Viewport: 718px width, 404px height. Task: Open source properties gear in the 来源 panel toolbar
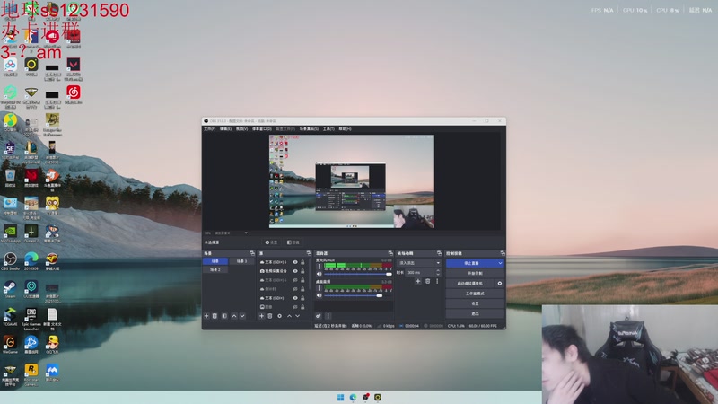[279, 316]
